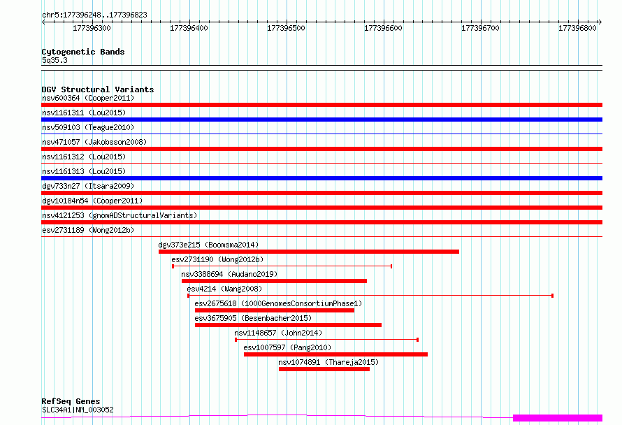Select the dgv373e215 (Boomsma2014) label
This screenshot has width=622, height=425.
coord(208,245)
